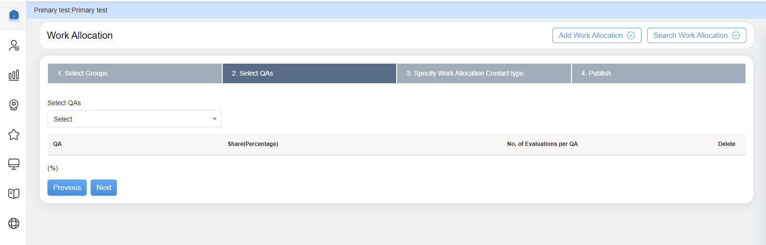Click the Share(Percentage) column header
The height and width of the screenshot is (245, 766).
(x=253, y=144)
